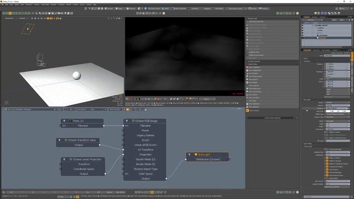
Task: Open the render viewport kernel dropdown
Action: click(x=207, y=99)
